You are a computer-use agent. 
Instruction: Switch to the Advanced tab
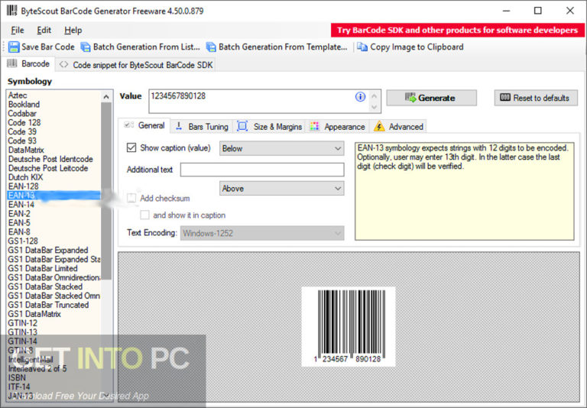(x=398, y=127)
